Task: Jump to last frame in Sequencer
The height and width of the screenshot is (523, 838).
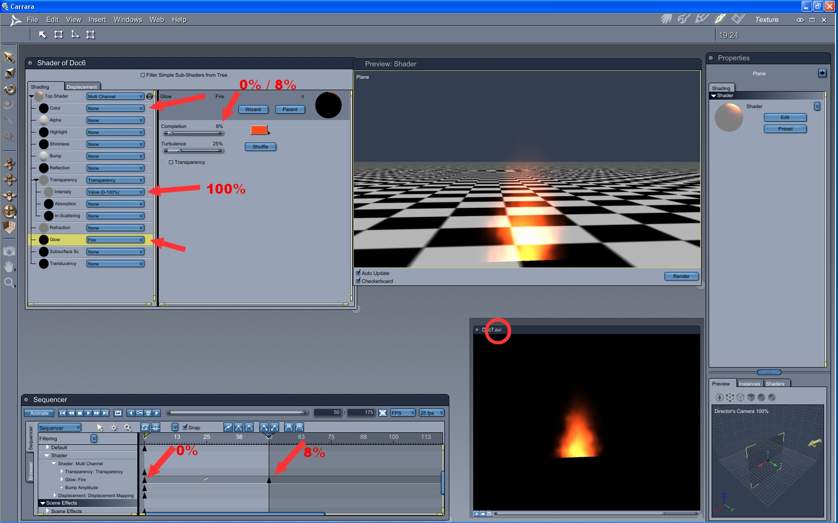Action: point(105,413)
